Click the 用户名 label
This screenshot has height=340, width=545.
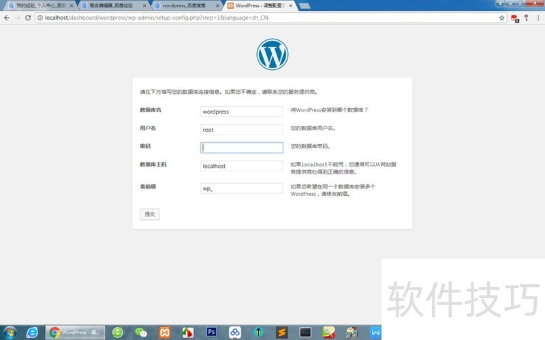[148, 128]
